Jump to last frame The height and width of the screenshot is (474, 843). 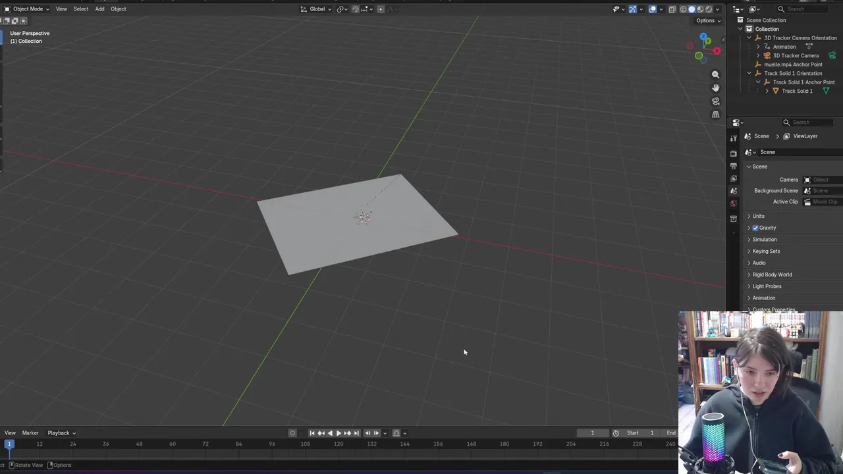point(356,433)
